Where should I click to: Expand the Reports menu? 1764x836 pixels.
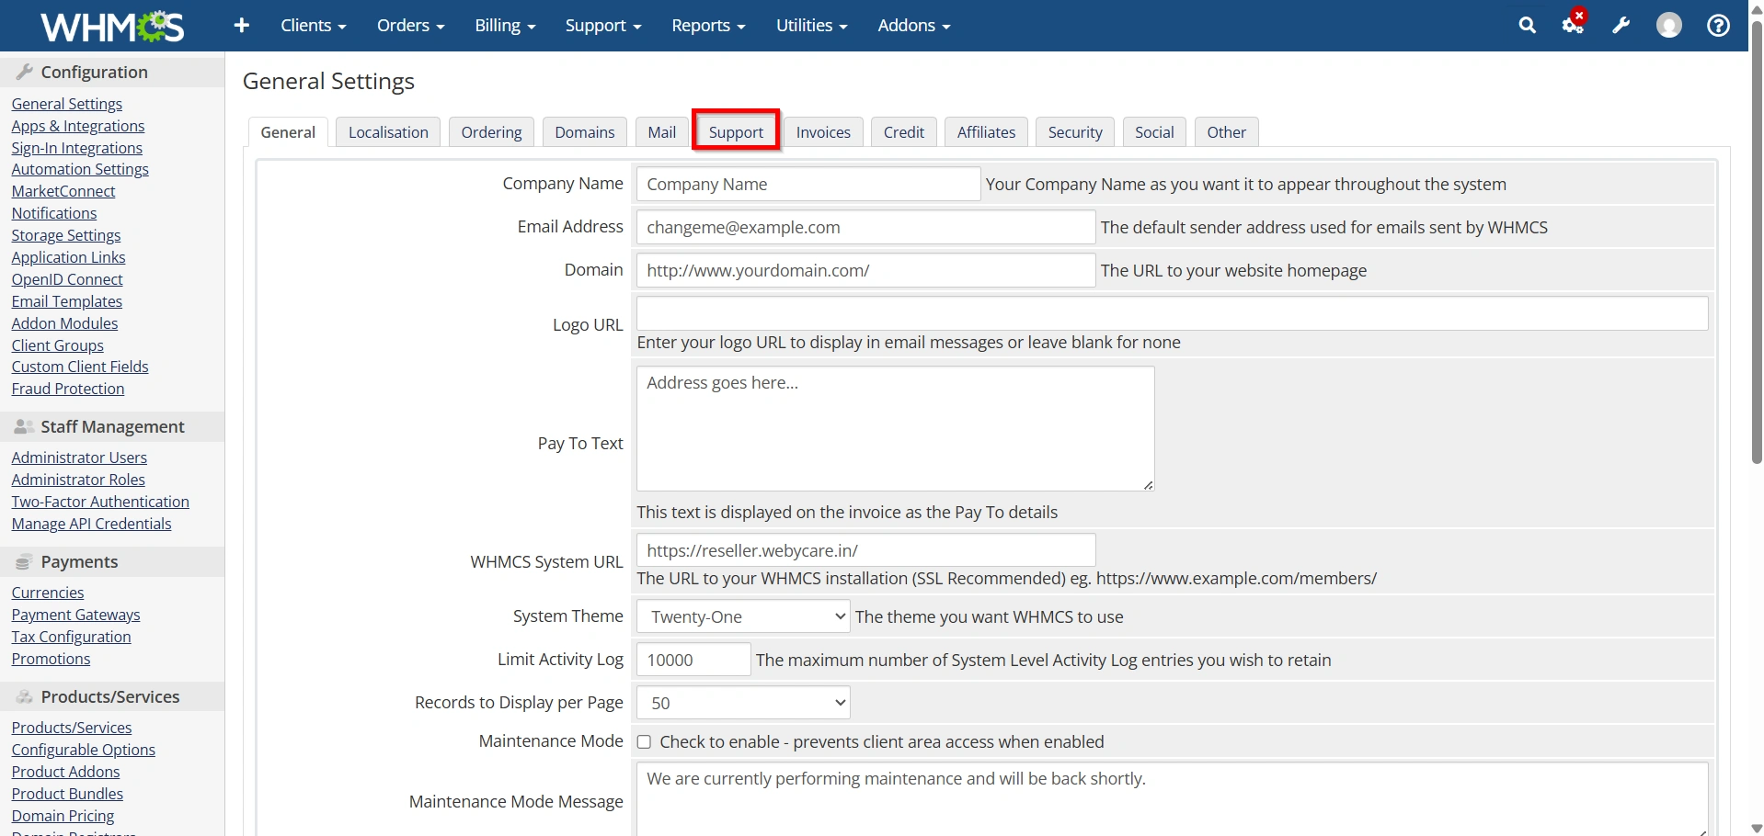tap(708, 26)
